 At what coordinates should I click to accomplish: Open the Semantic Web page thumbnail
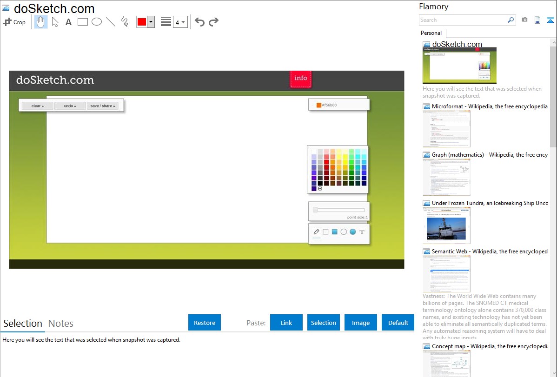[x=446, y=274]
